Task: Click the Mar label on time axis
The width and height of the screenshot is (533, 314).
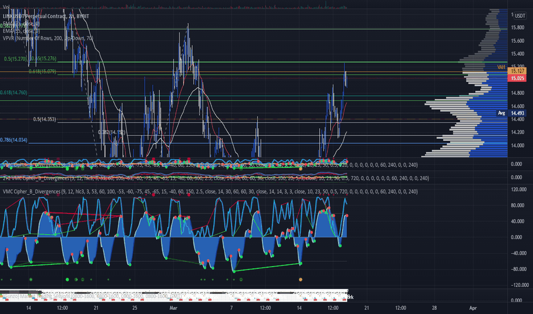Action: (173, 308)
